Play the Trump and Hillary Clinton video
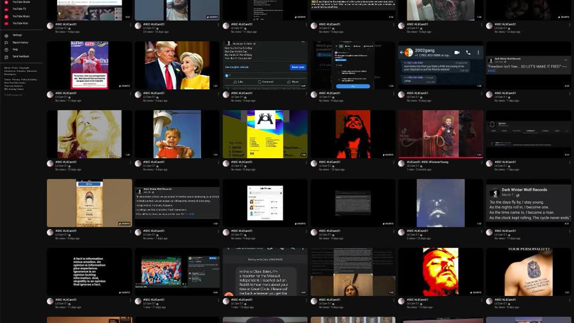Image resolution: width=574 pixels, height=323 pixels. pos(177,65)
